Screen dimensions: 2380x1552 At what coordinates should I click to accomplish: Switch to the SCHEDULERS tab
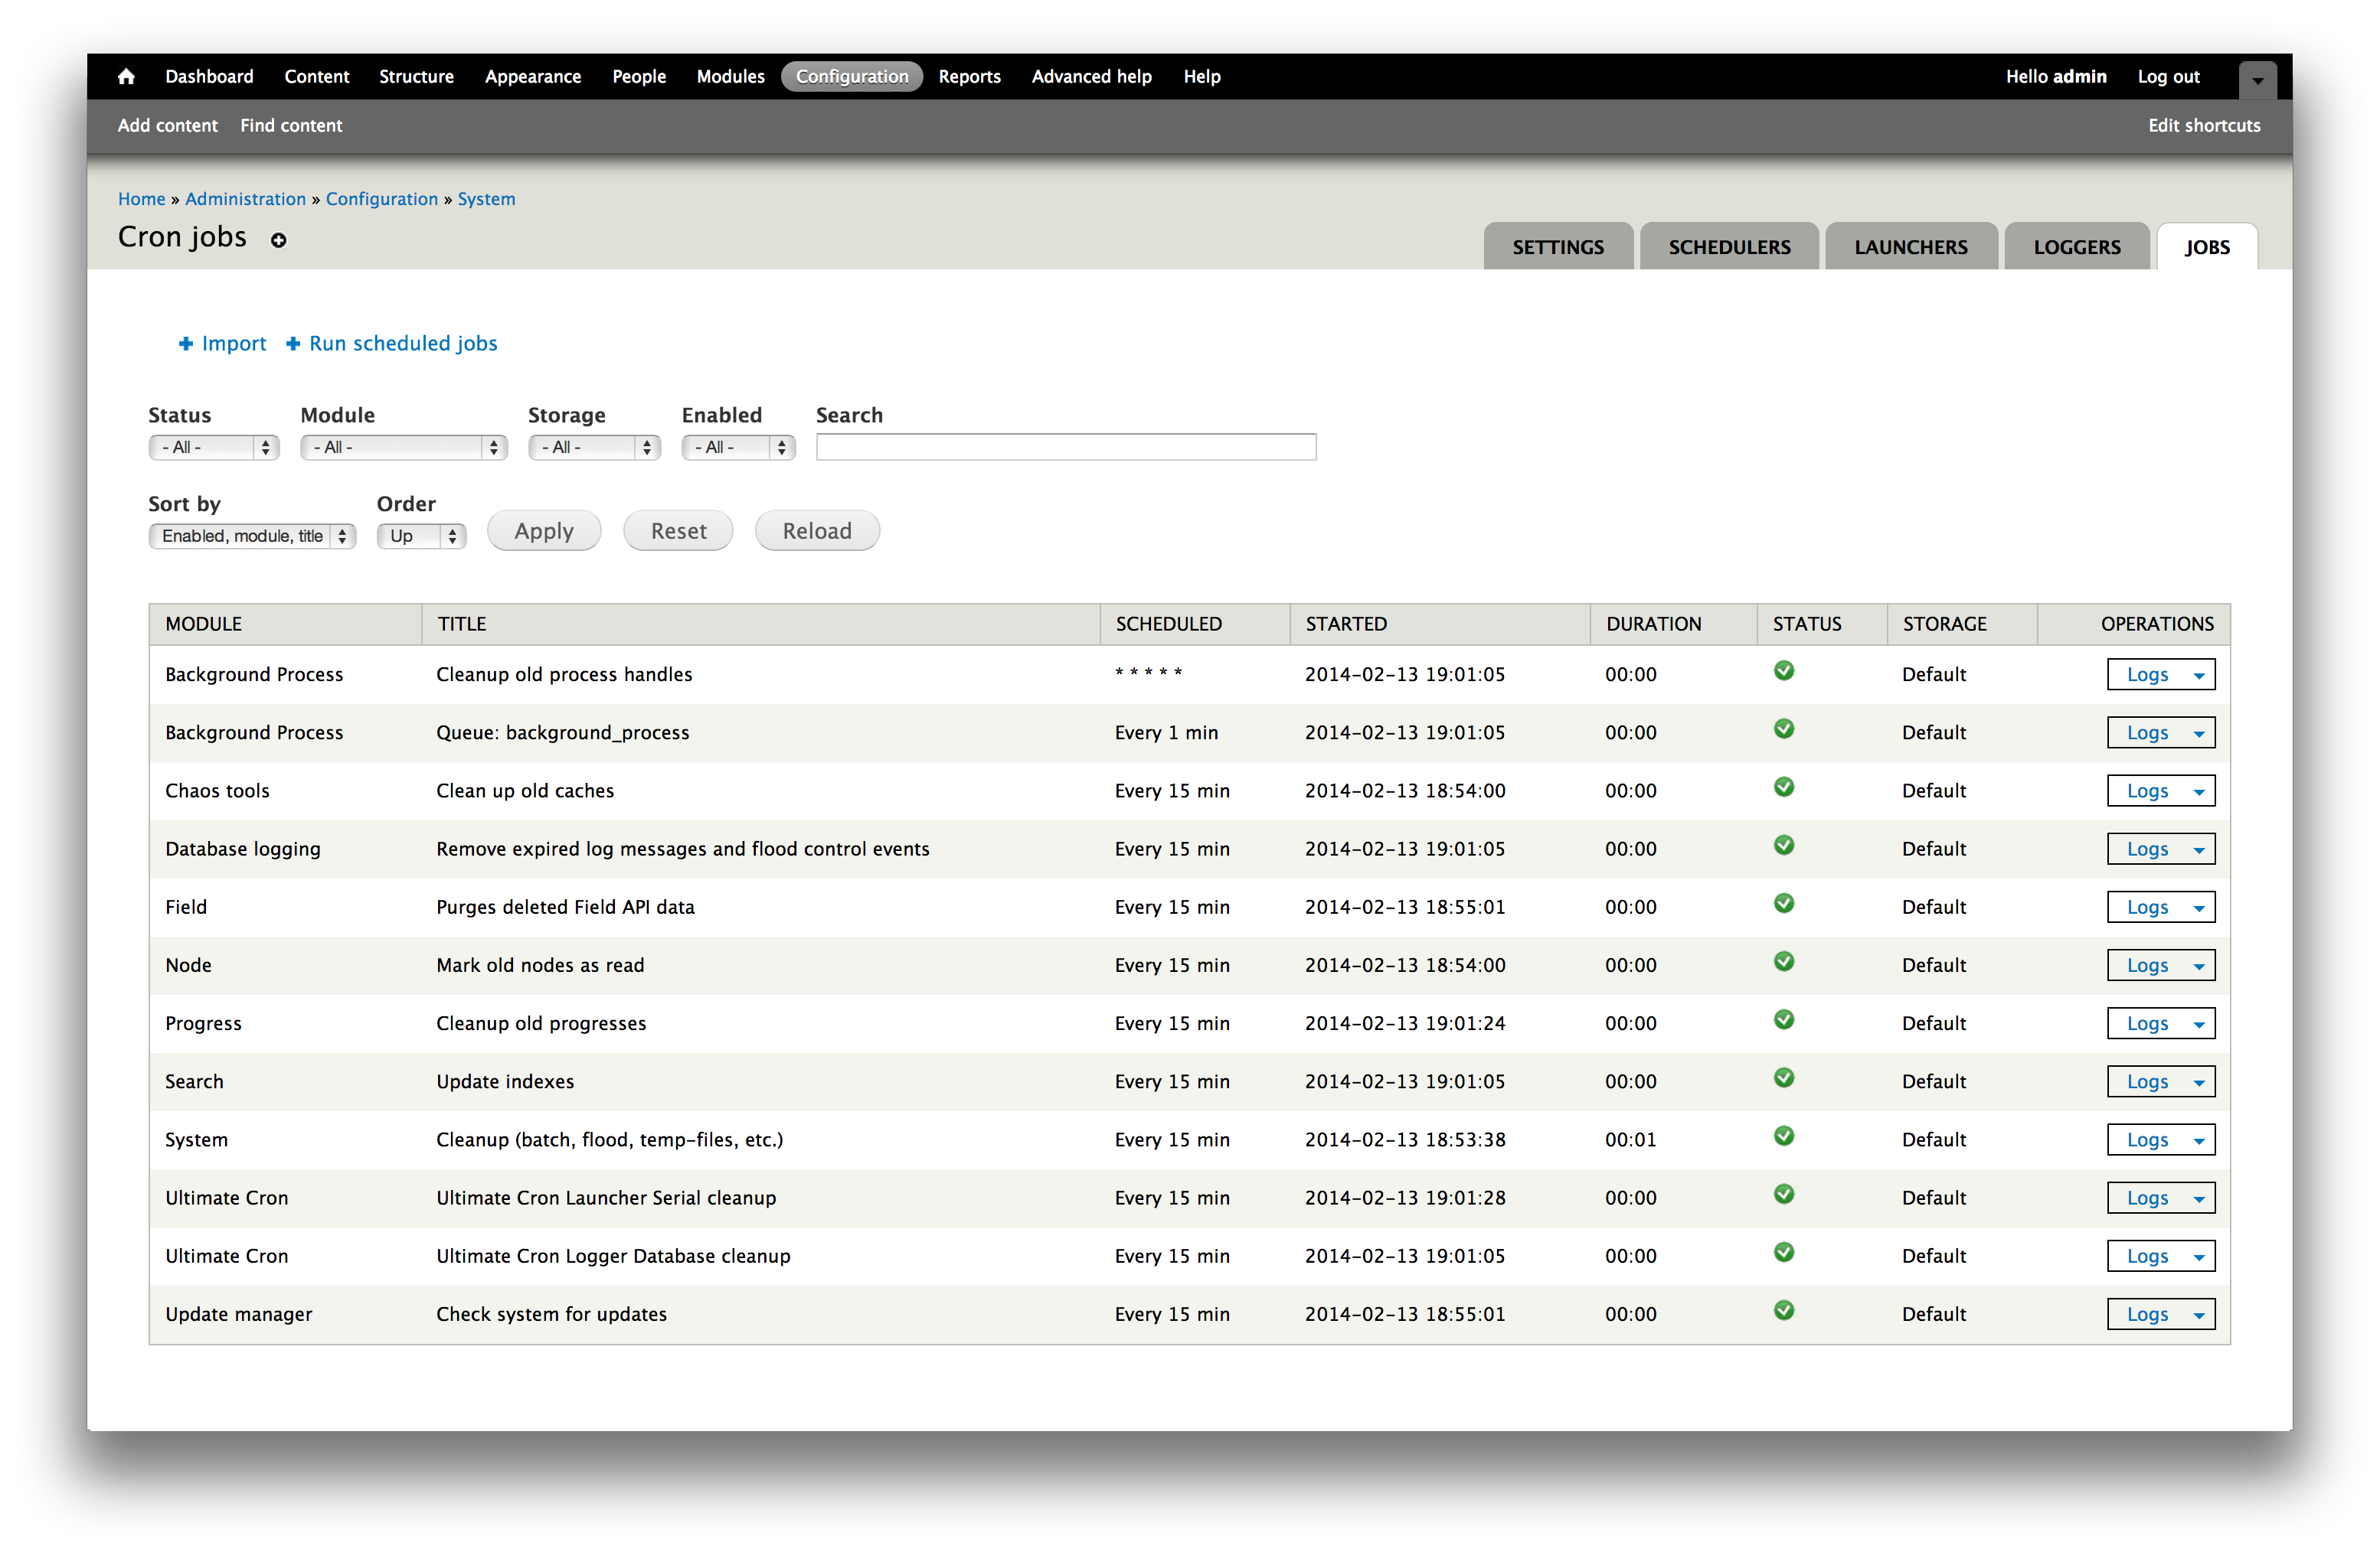click(x=1728, y=244)
